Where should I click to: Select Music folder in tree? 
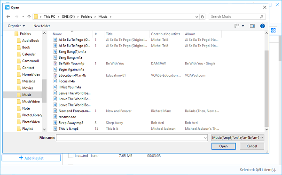23,95
